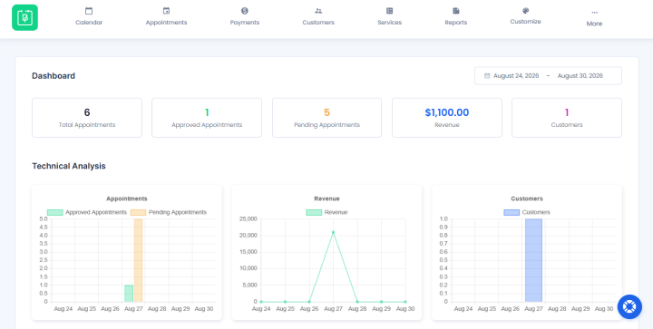Go to the Customers menu label
The height and width of the screenshot is (329, 653).
pos(318,23)
